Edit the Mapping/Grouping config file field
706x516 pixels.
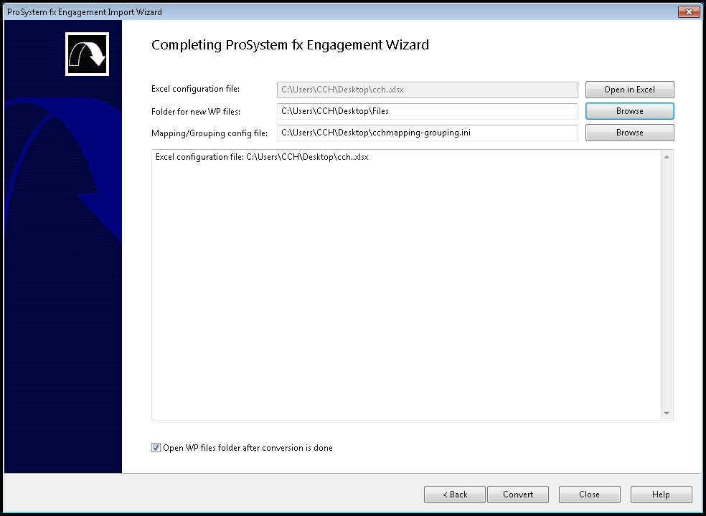pos(428,133)
